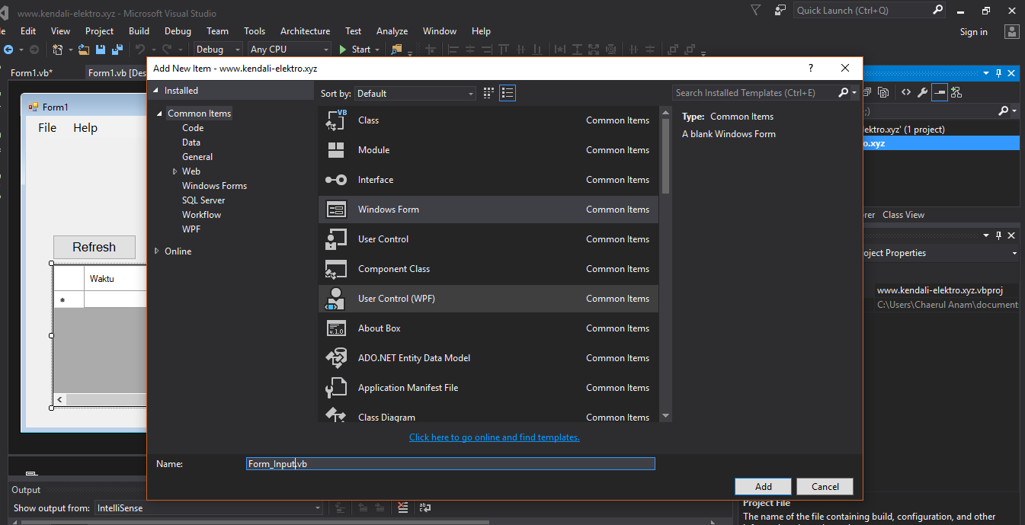Click the notifications filter flag icon
Screen dimensions: 1025x525
pyautogui.click(x=755, y=10)
